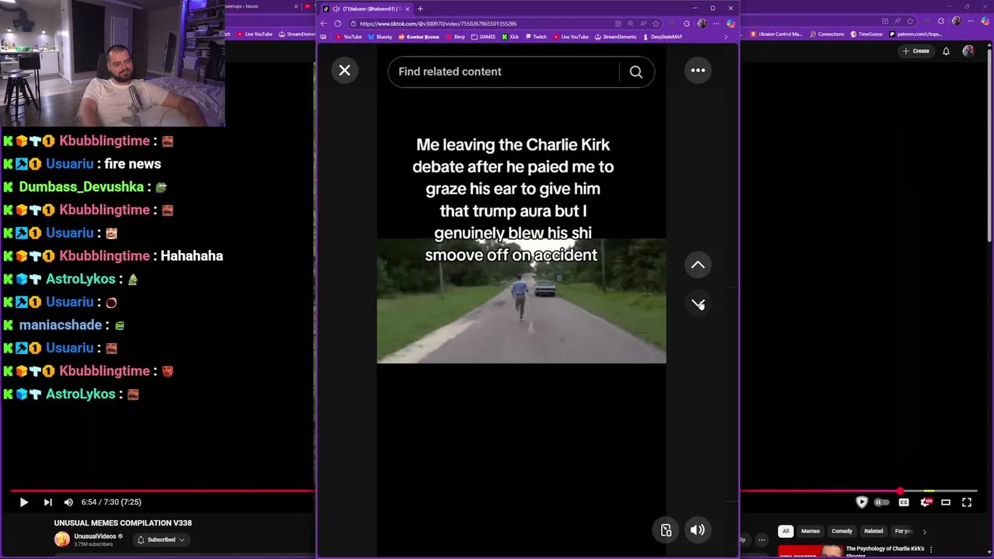This screenshot has width=994, height=559.
Task: Open the three-dot menu beside filter chips
Action: [762, 540]
